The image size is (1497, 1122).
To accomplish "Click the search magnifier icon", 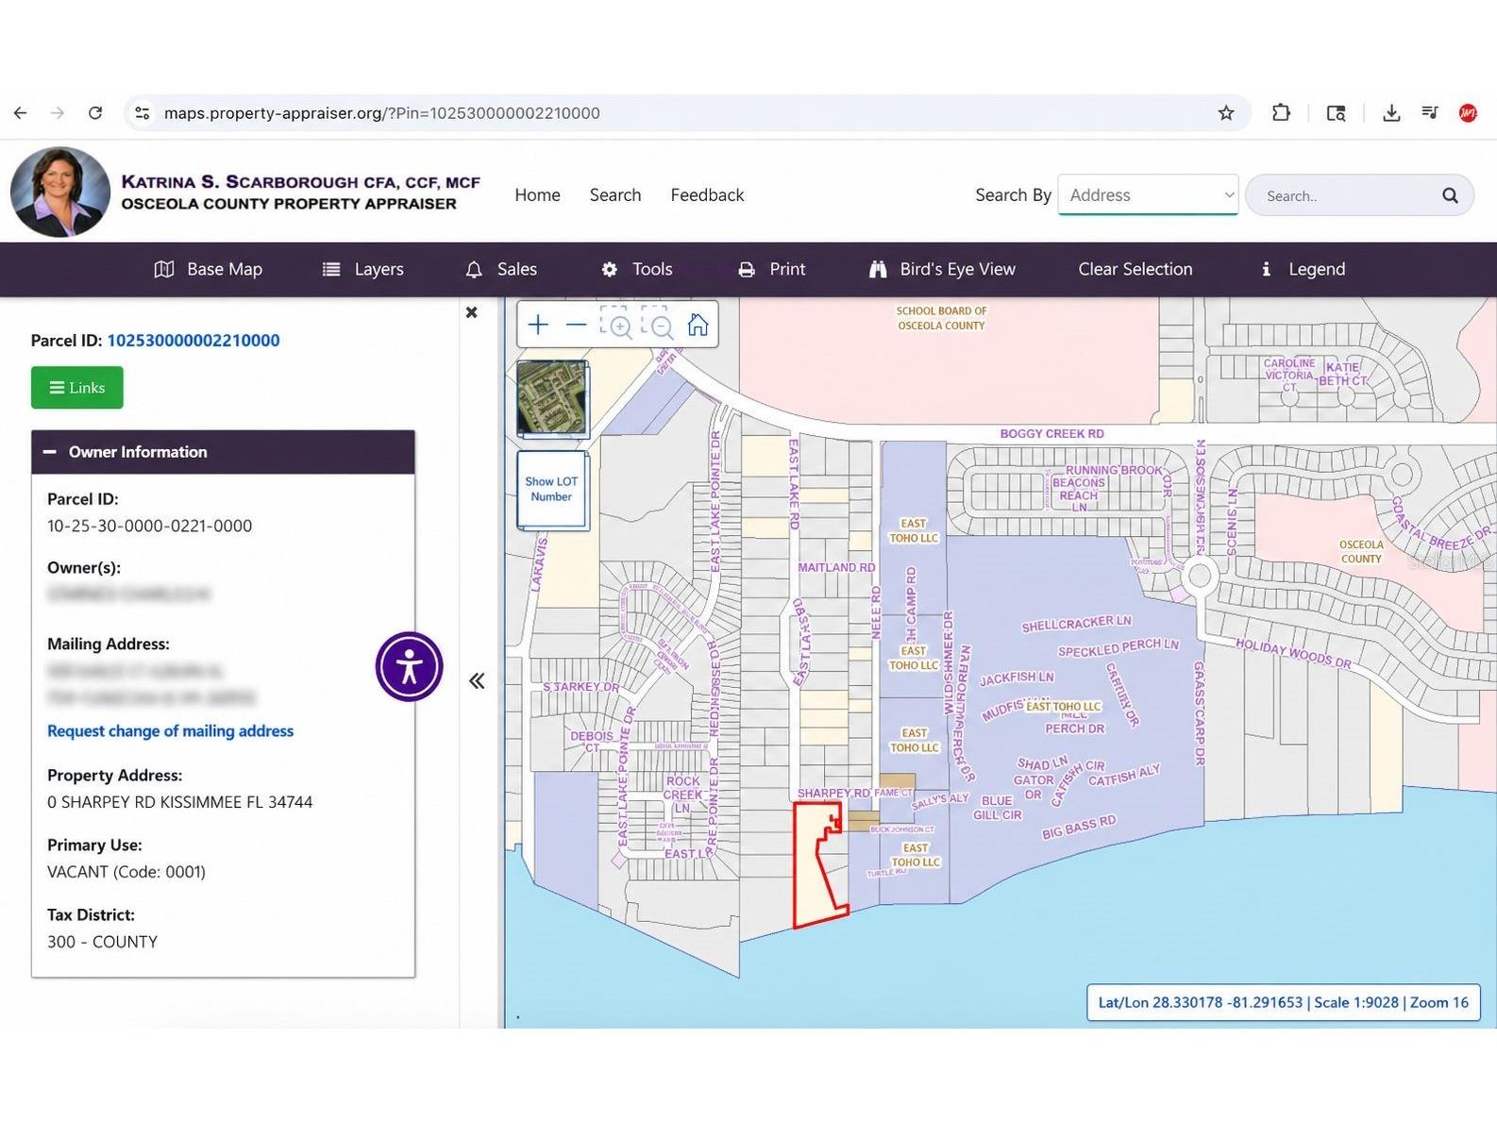I will click(1450, 195).
